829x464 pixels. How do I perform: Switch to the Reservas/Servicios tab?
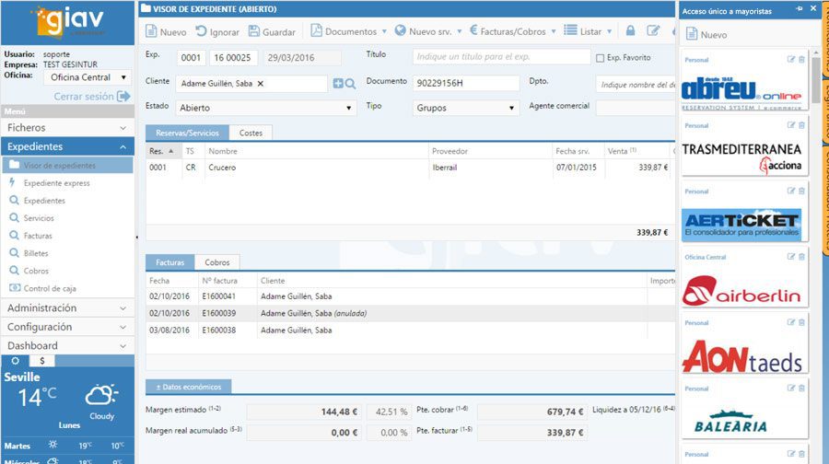[187, 133]
